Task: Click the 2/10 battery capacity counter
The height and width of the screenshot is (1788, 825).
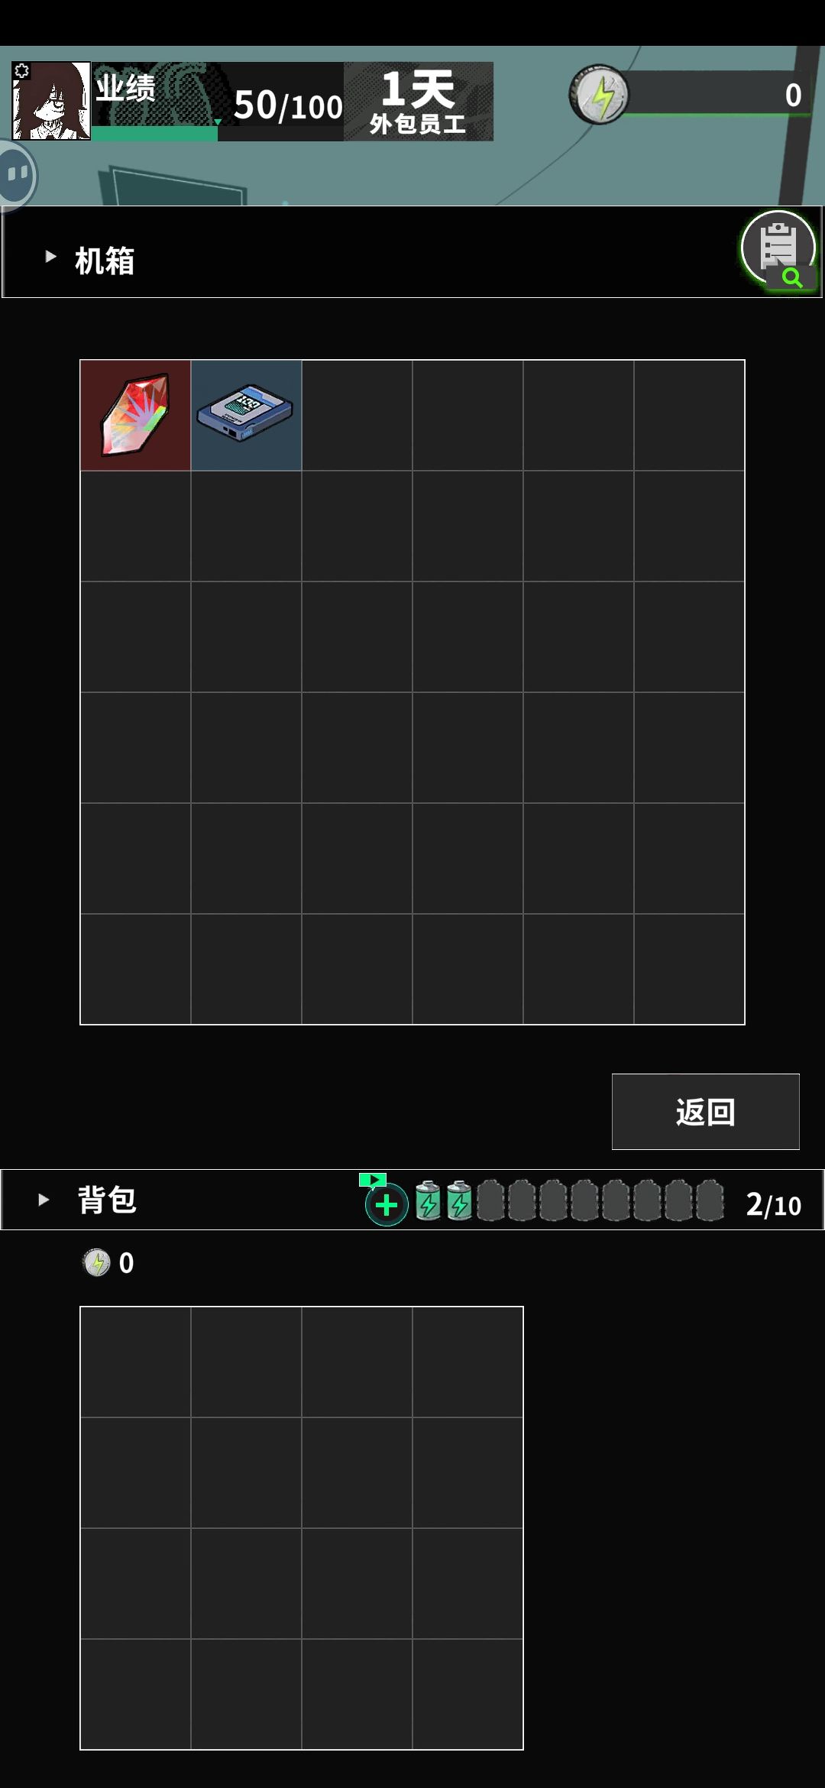Action: point(774,1204)
